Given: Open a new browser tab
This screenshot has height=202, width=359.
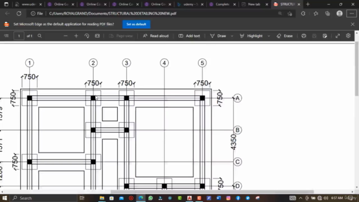Looking at the screenshot, I should point(308,4).
